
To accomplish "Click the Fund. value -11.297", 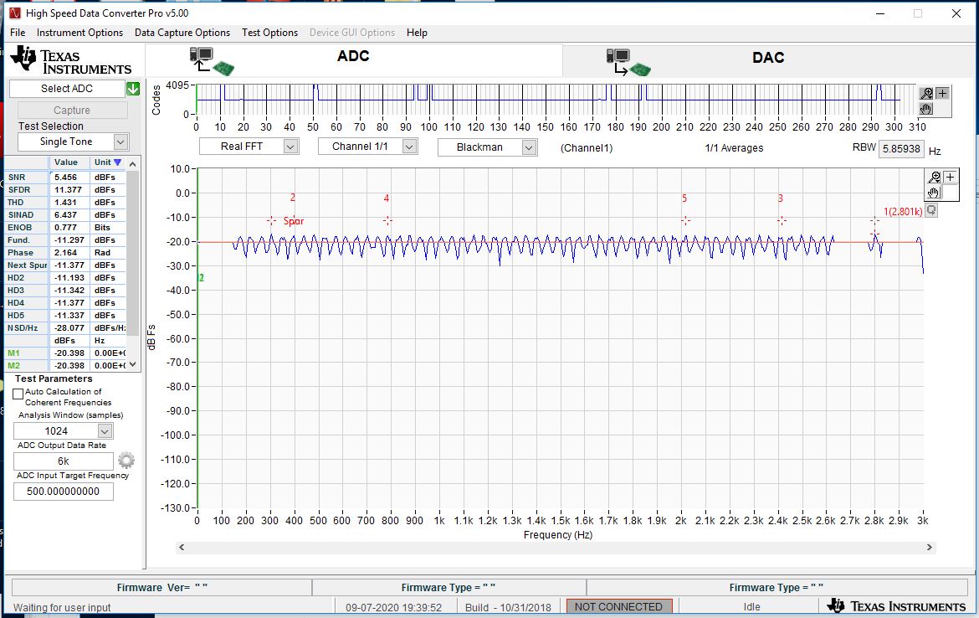I will [x=69, y=240].
